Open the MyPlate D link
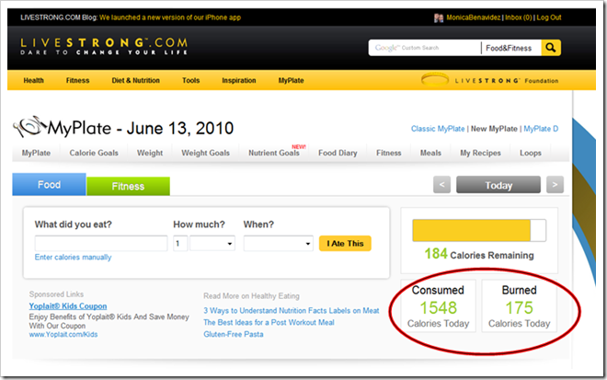Screen dimensions: 607x380 pyautogui.click(x=541, y=129)
